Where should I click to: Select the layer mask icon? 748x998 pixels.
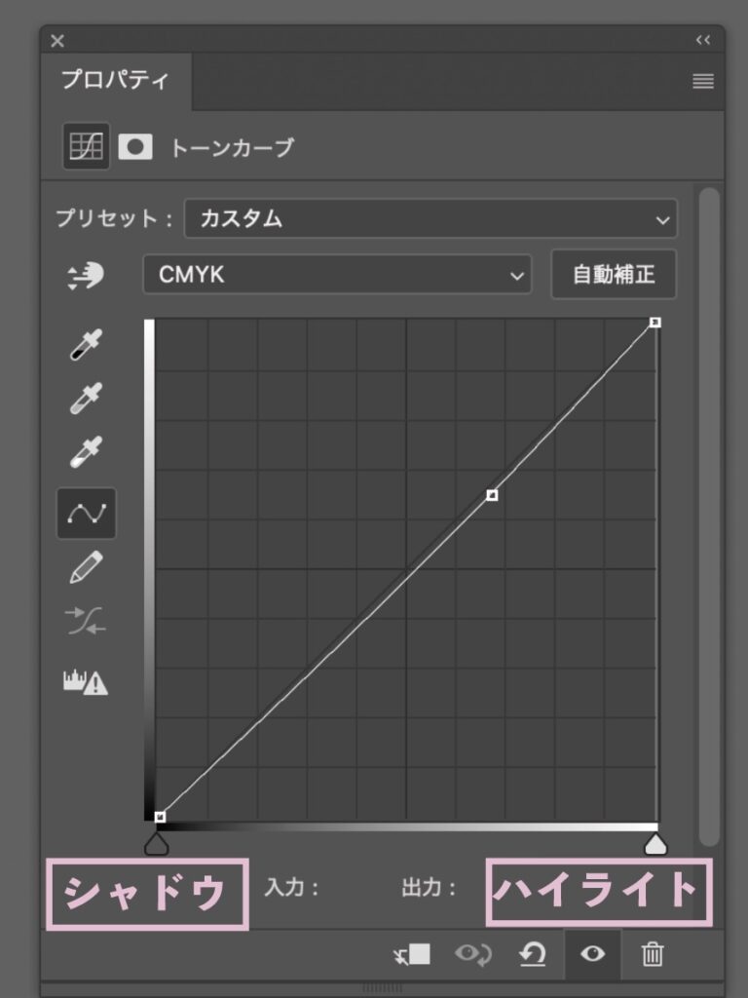pos(135,147)
